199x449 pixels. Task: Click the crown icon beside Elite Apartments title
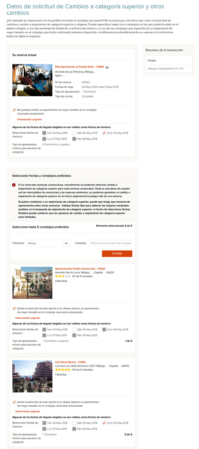click(107, 67)
